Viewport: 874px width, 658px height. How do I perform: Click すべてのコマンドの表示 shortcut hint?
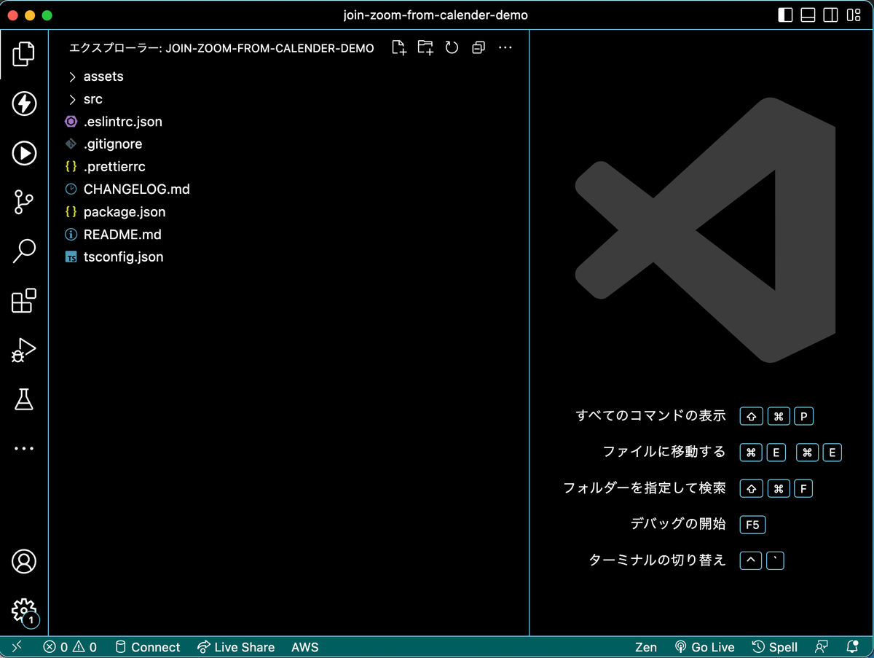(650, 416)
